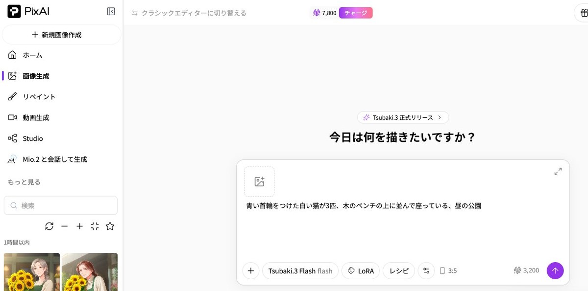Screen dimensions: 588x291
Task: Click the shrink arrows icon under search
Action: [x=95, y=226]
